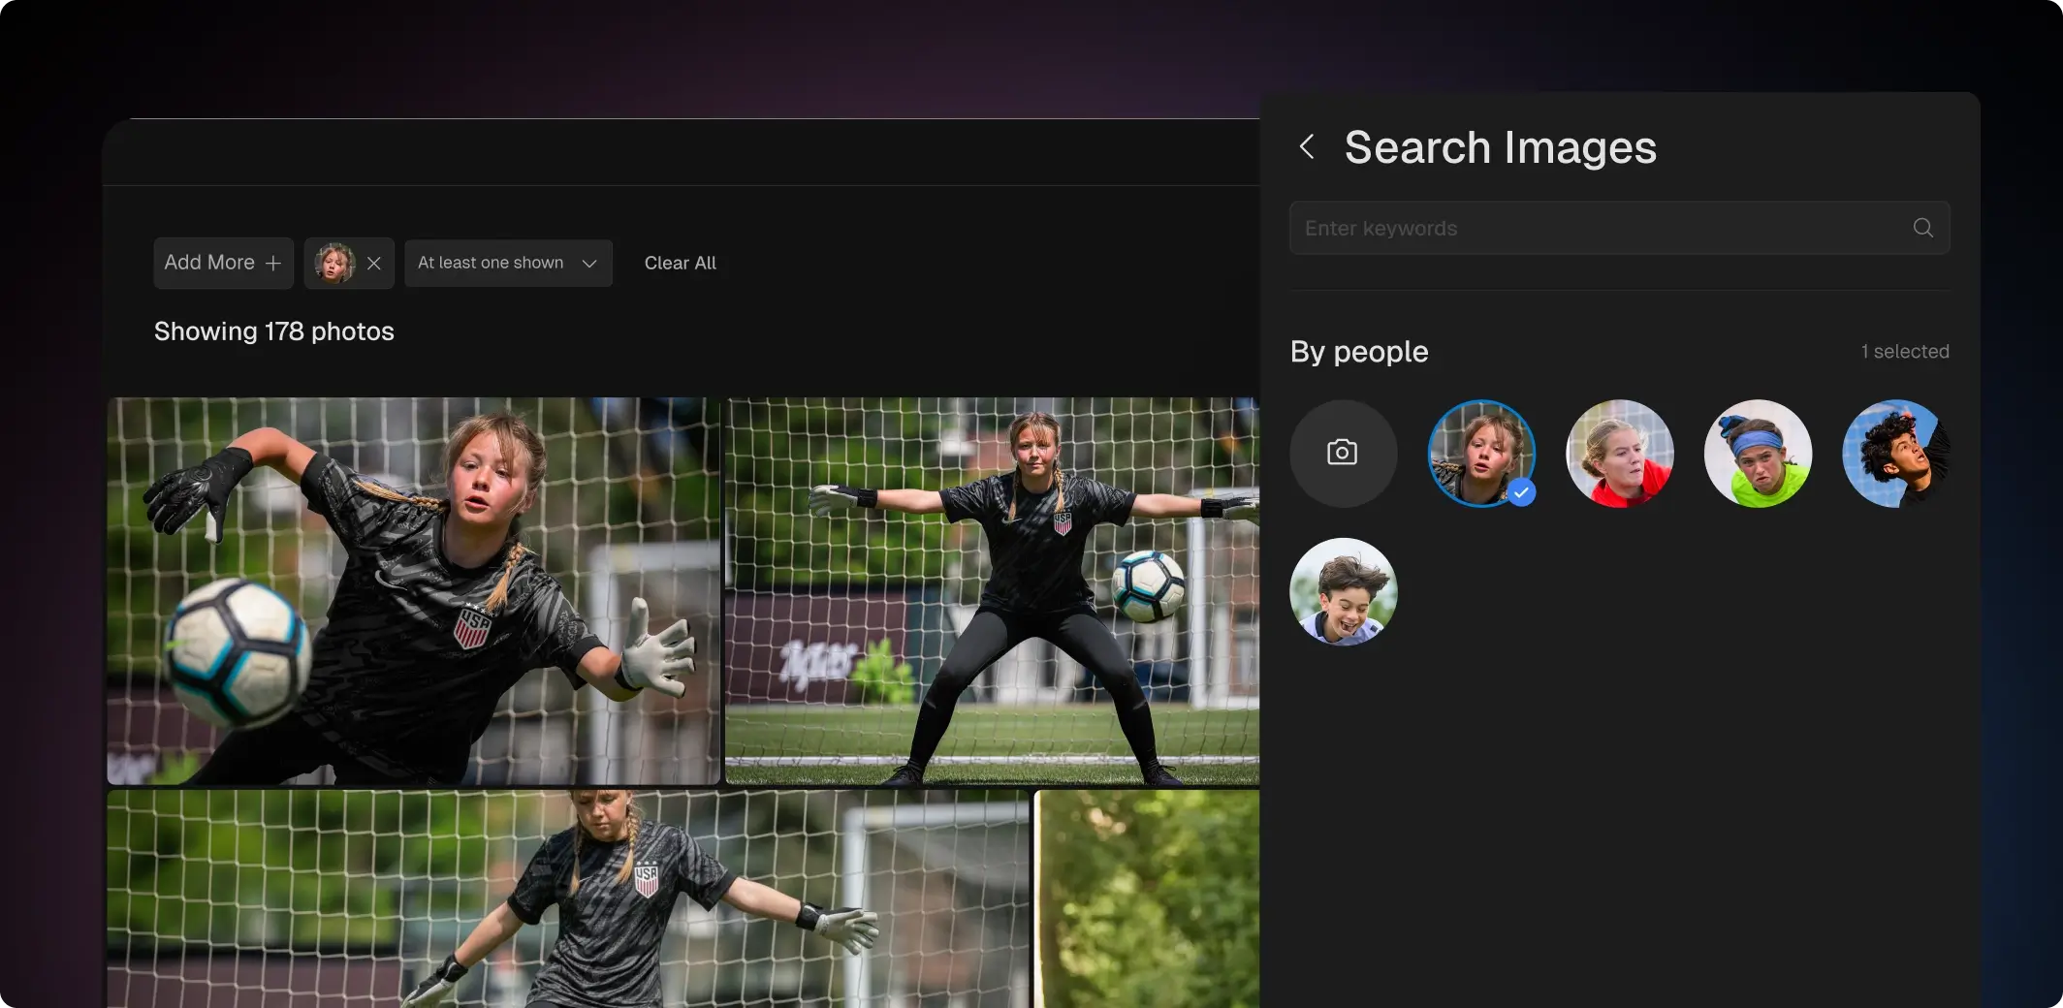Click Showing 178 photos text
Viewport: 2063px width, 1008px height.
(x=274, y=331)
